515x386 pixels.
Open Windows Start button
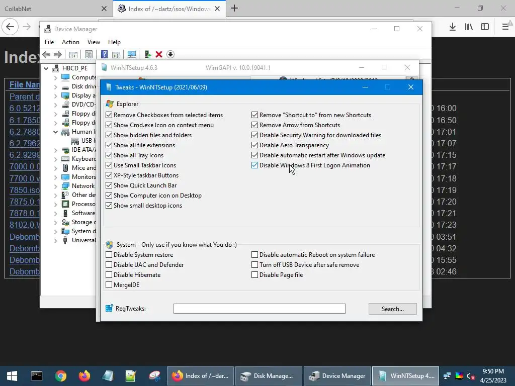(12, 376)
